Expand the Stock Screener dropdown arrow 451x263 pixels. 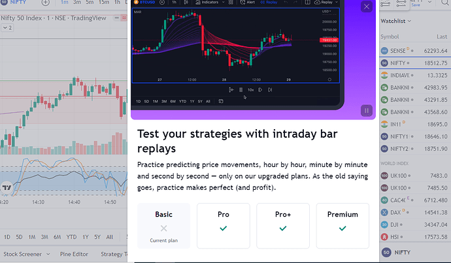48,254
